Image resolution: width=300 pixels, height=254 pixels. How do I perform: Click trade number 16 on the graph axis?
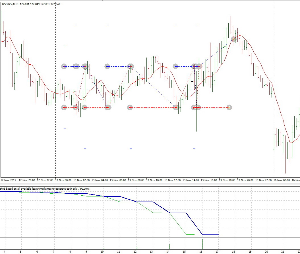click(201, 252)
